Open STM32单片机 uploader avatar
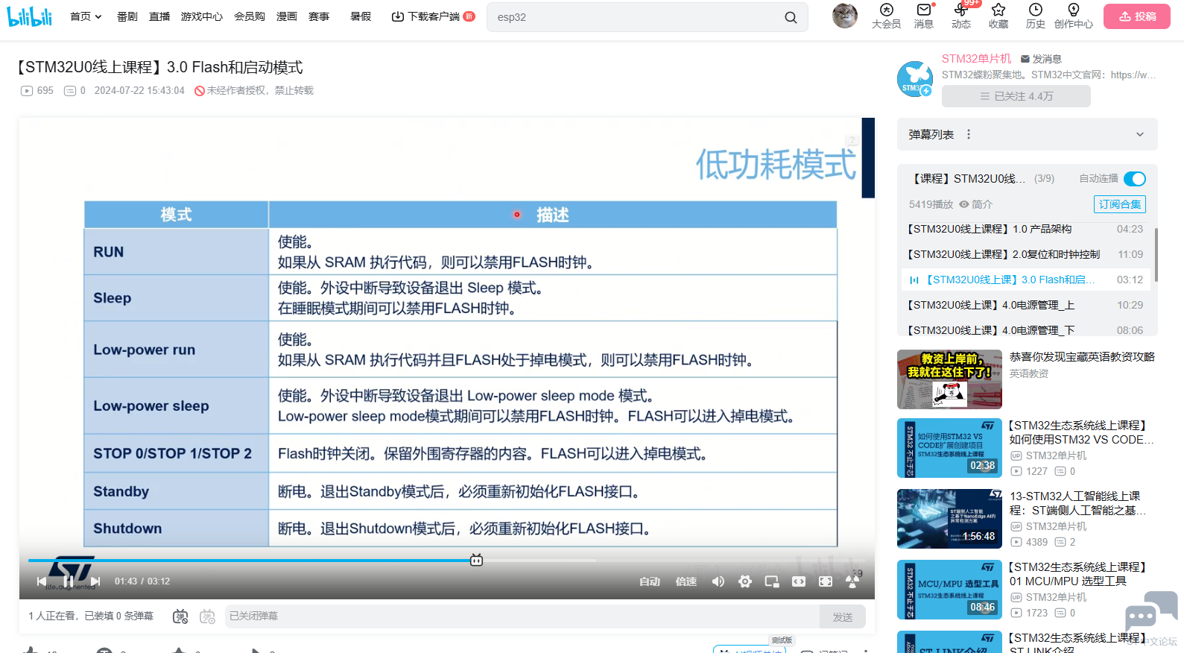This screenshot has height=653, width=1184. (x=914, y=79)
